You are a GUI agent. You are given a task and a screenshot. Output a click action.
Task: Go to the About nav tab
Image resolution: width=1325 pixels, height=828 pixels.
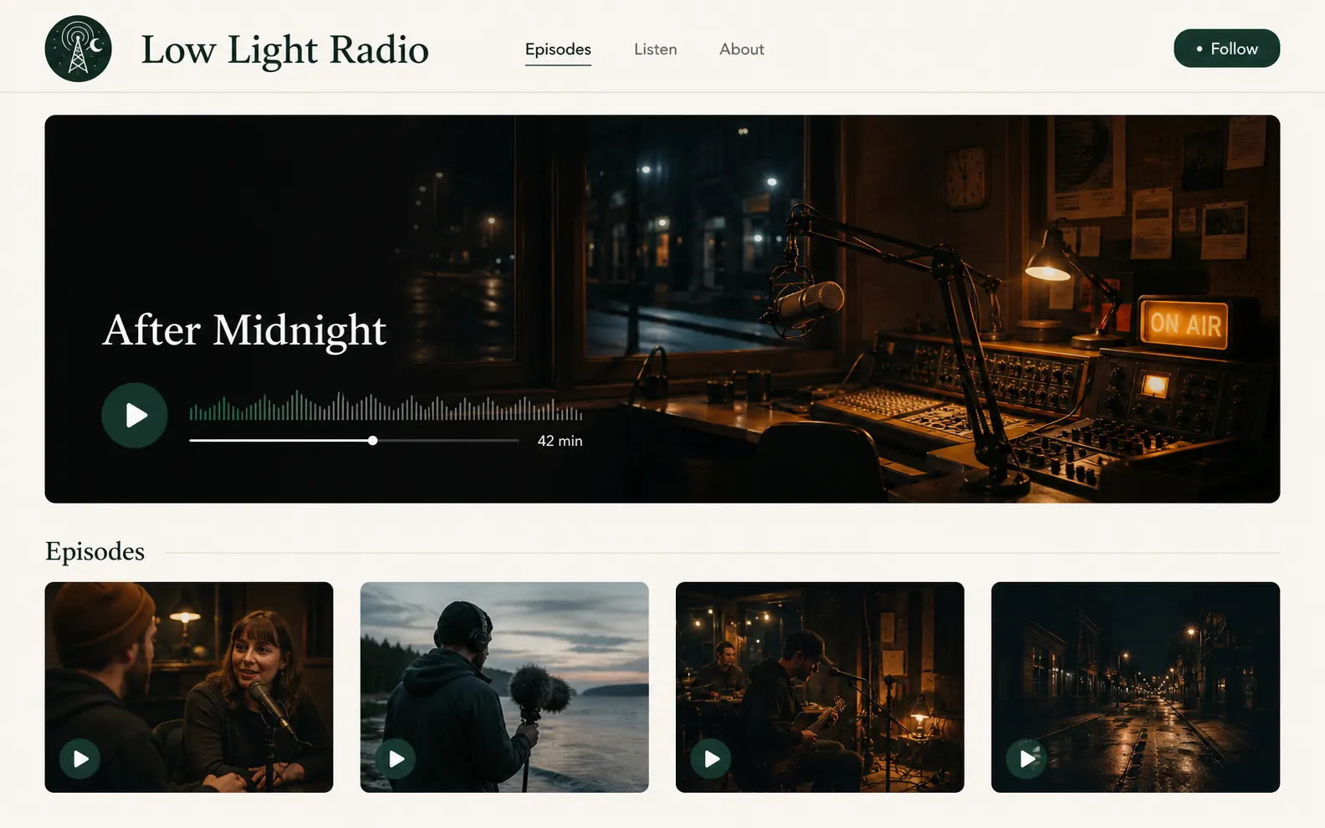click(x=741, y=49)
